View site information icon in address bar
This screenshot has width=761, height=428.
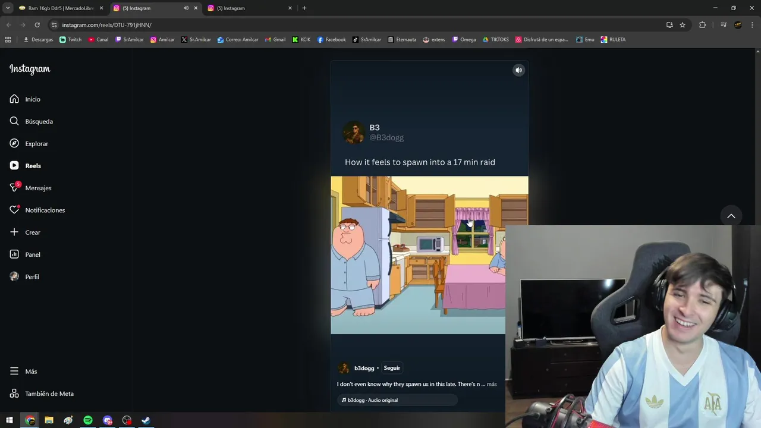pos(54,25)
